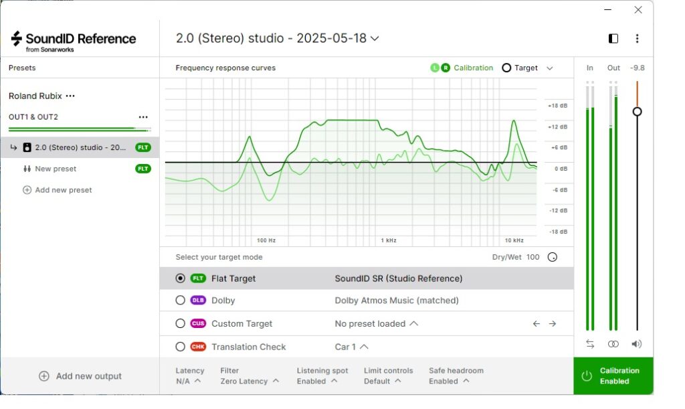The image size is (685, 409).
Task: Click the Dry/Wet knob icon
Action: click(552, 257)
